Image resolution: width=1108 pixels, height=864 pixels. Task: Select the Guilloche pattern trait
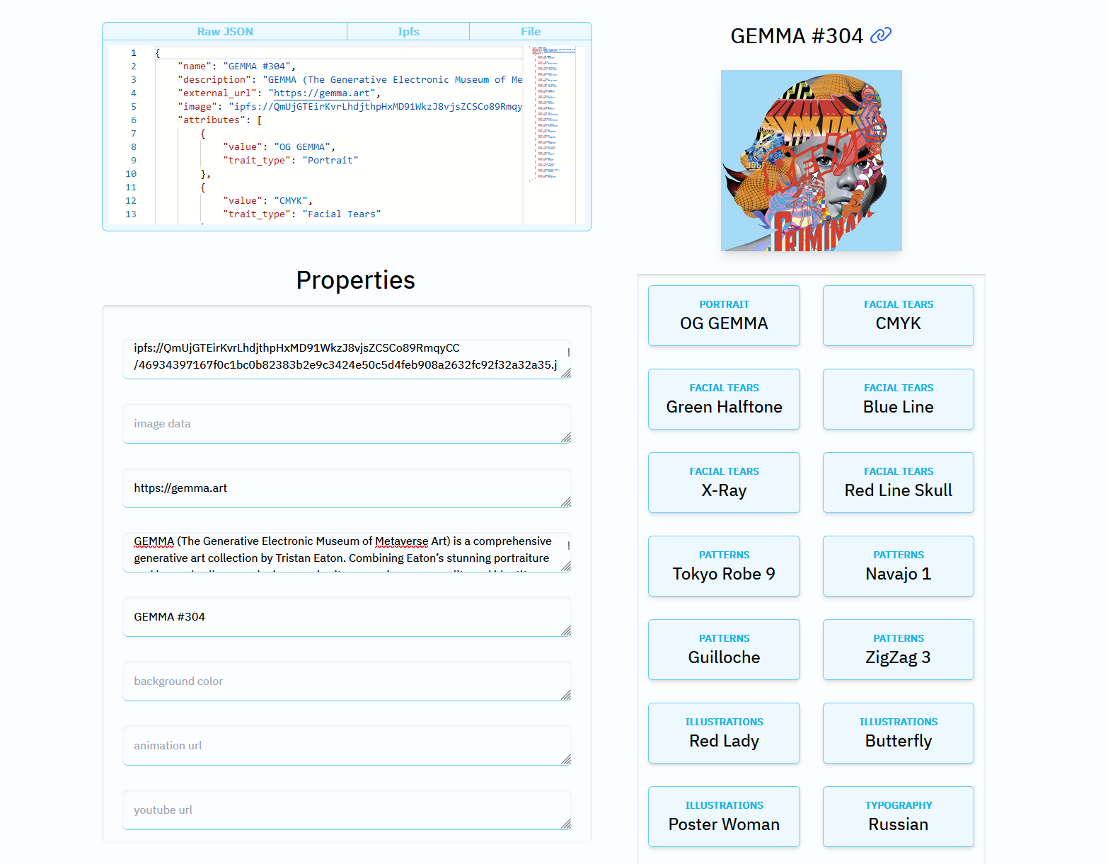[x=724, y=650]
